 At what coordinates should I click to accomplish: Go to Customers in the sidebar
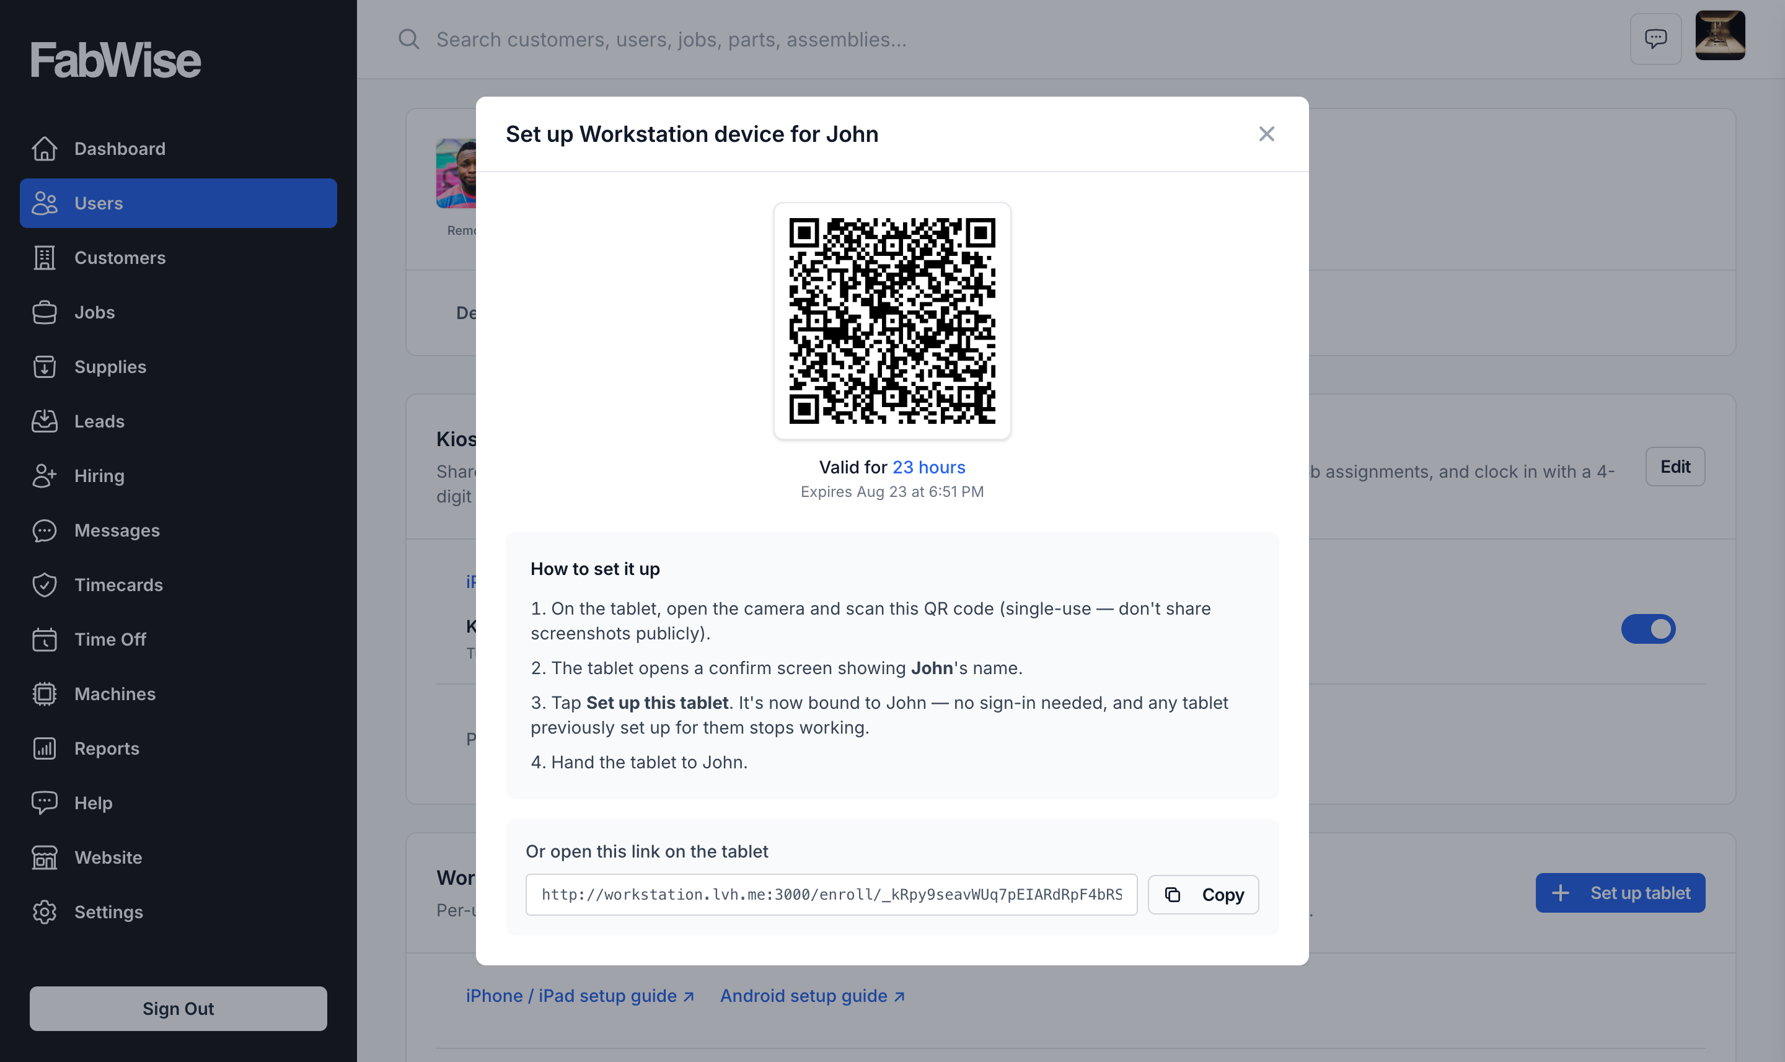(178, 258)
